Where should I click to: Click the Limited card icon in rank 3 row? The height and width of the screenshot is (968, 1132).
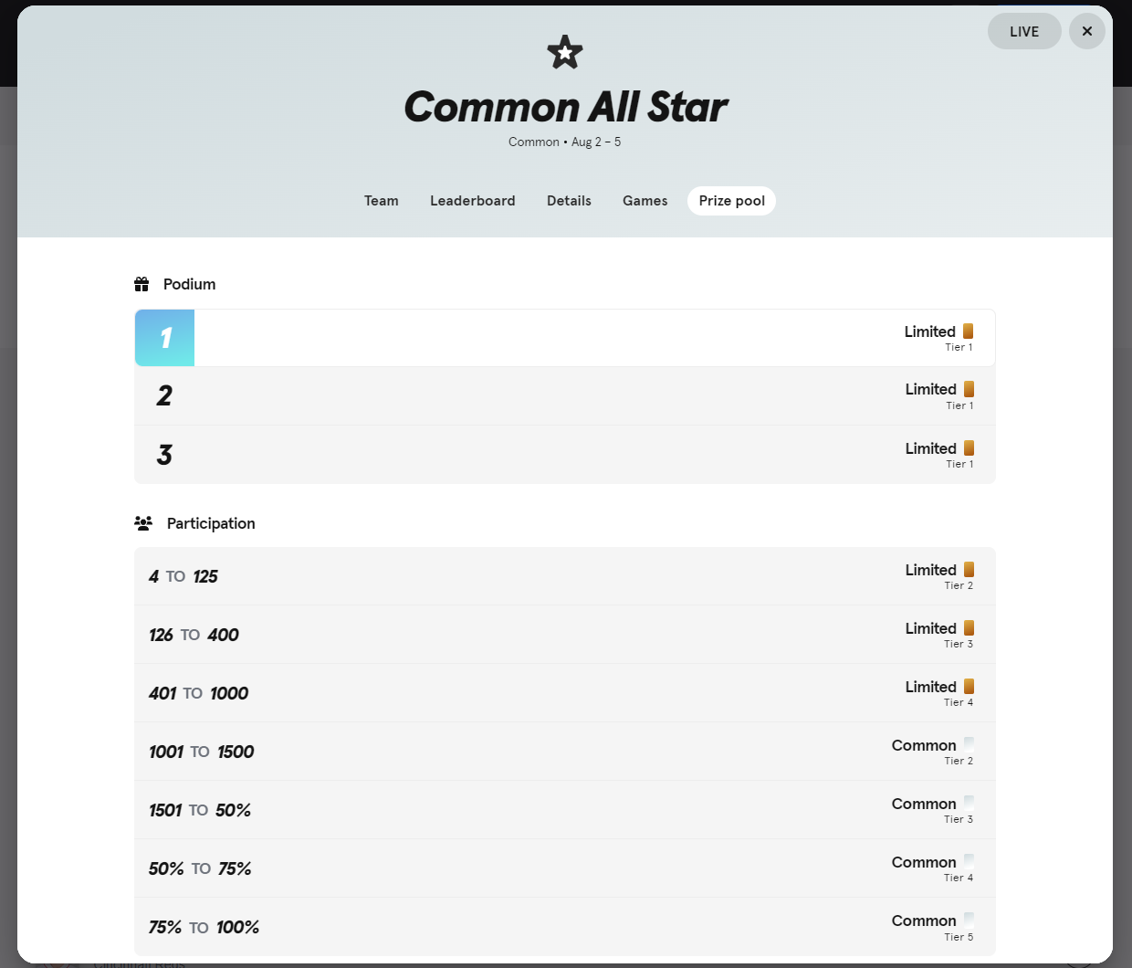(970, 448)
